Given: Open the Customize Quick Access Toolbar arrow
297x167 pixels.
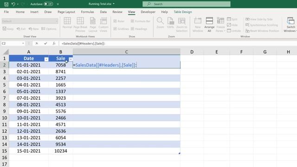Looking at the screenshot, I should click(58, 4).
